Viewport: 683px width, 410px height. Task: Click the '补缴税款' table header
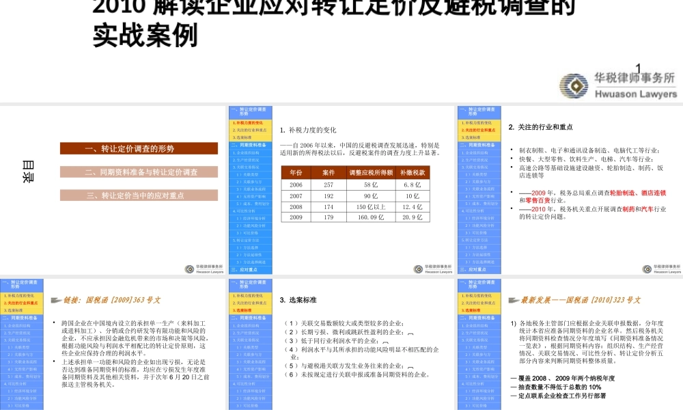[x=413, y=172]
